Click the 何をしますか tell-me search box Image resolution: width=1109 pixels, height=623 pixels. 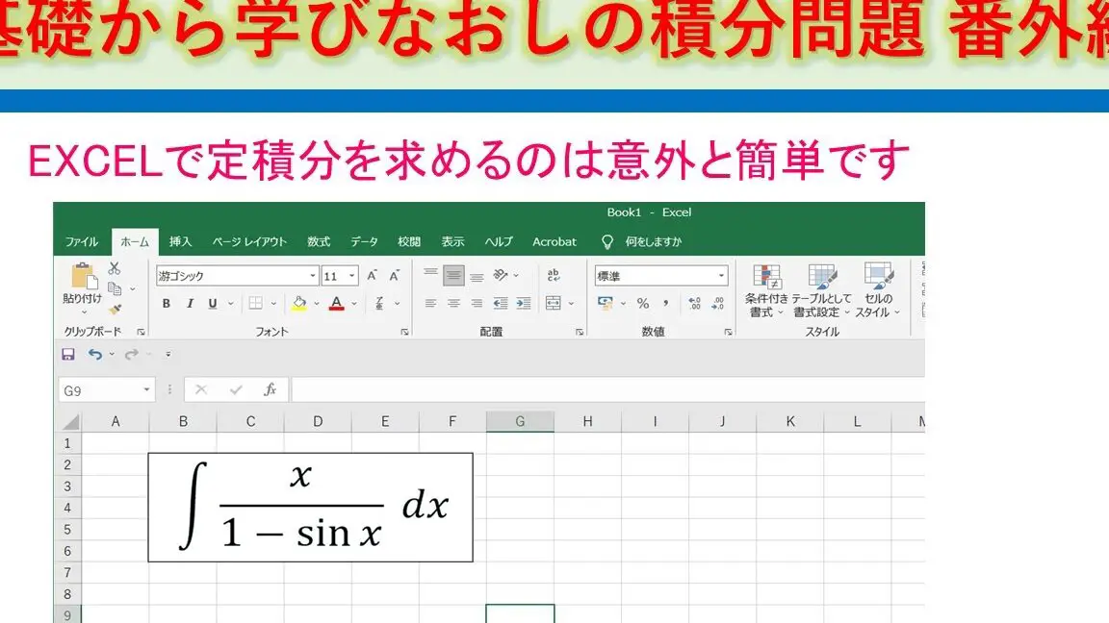(x=653, y=242)
